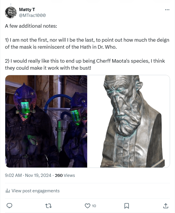Click the like count number 10
The image size is (175, 213).
(x=94, y=206)
